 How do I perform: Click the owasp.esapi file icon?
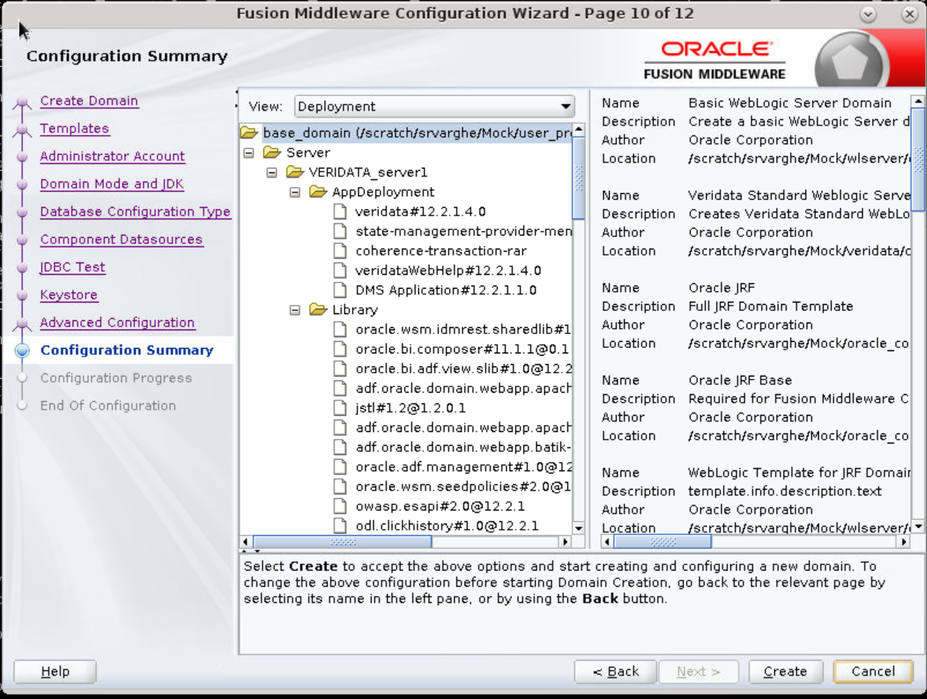pyautogui.click(x=340, y=506)
